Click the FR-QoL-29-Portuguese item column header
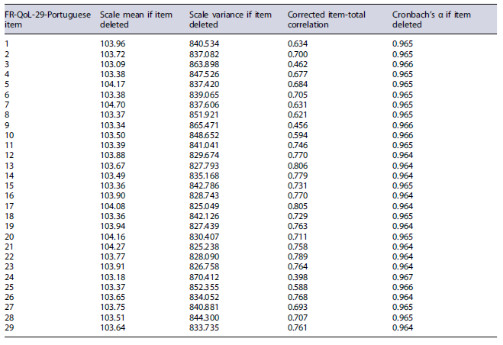This screenshot has height=345, width=503. (42, 19)
